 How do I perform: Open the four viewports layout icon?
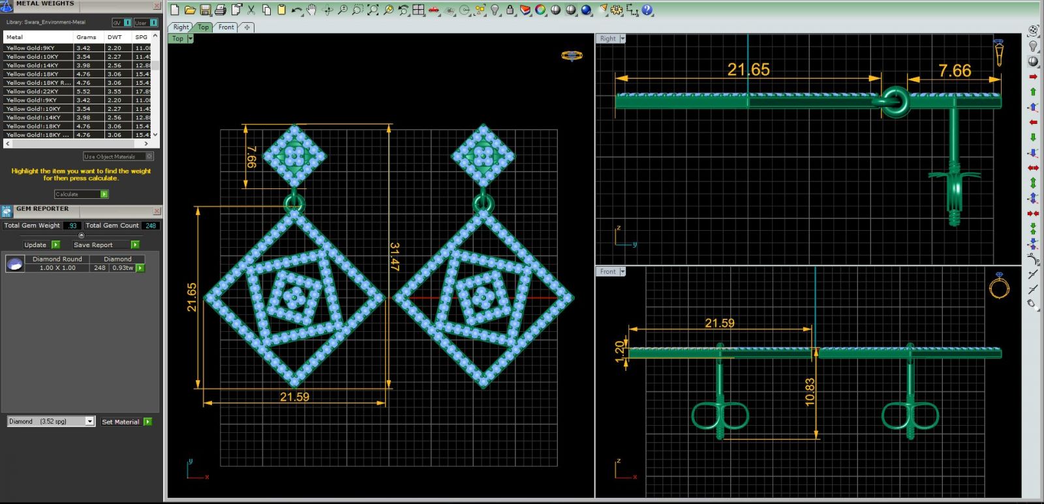418,10
